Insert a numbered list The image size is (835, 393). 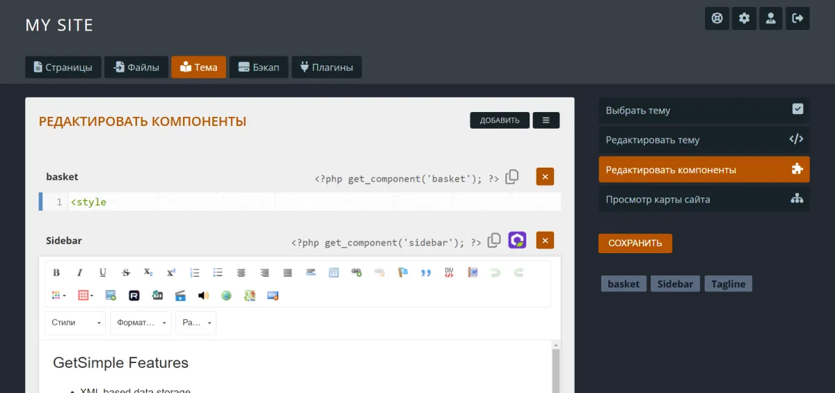(x=195, y=273)
